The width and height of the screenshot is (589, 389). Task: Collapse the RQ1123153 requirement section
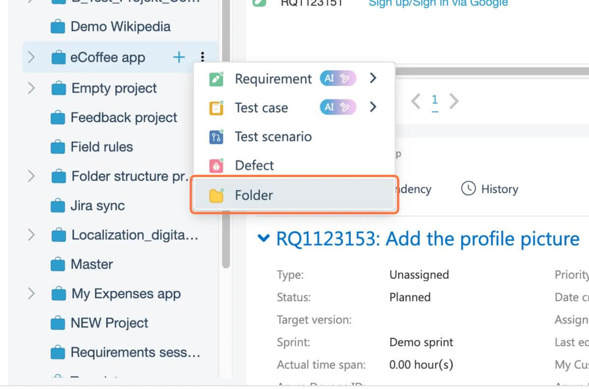click(x=264, y=239)
